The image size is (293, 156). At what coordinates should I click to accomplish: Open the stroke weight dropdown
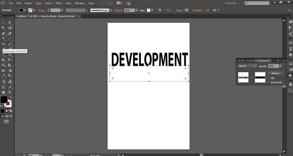[62, 10]
